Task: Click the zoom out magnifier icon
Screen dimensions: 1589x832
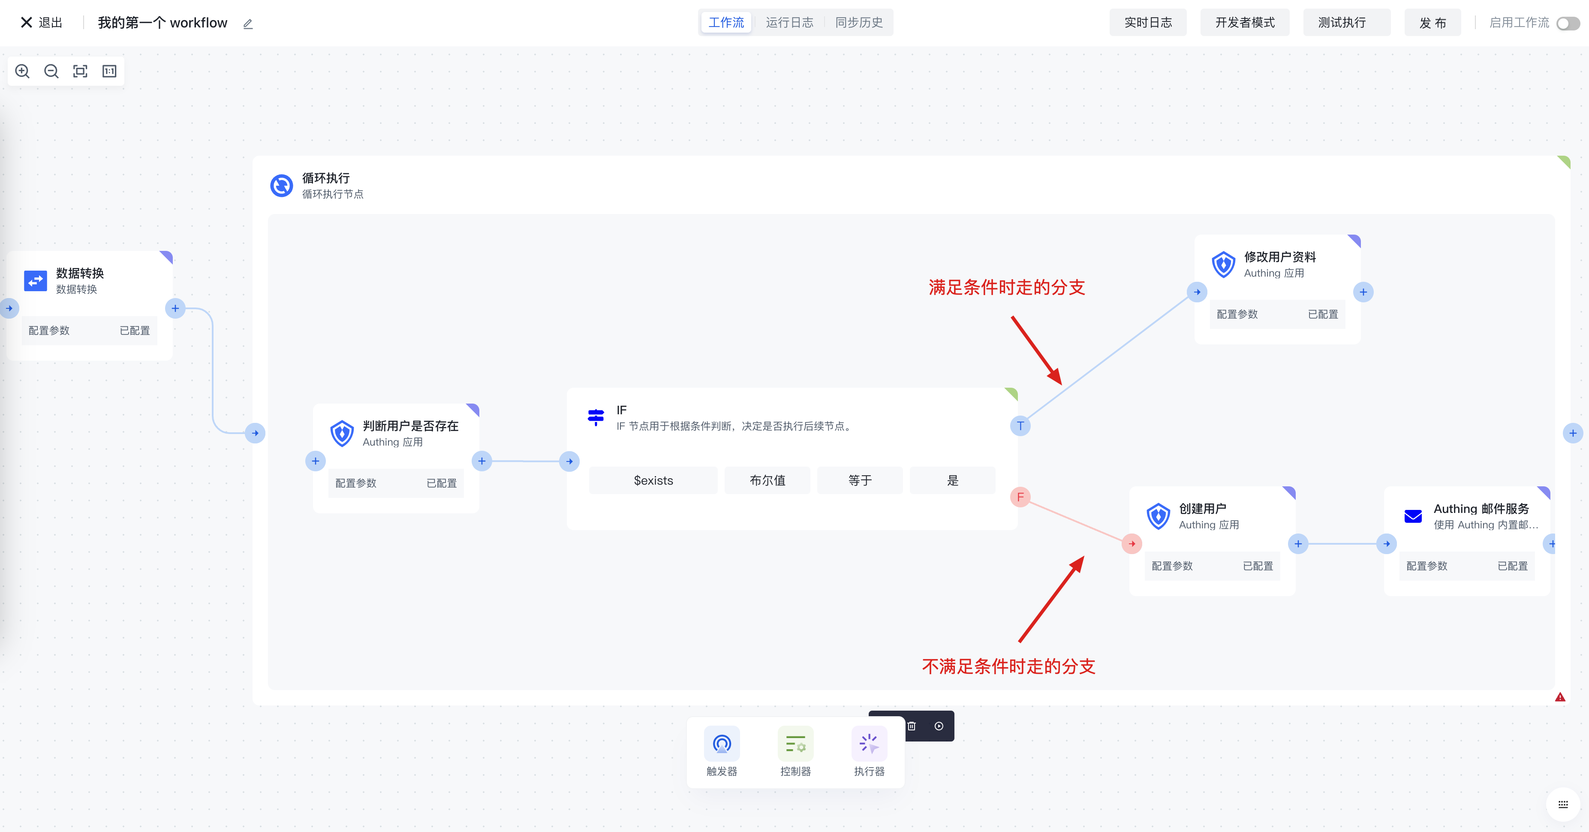Action: coord(51,72)
